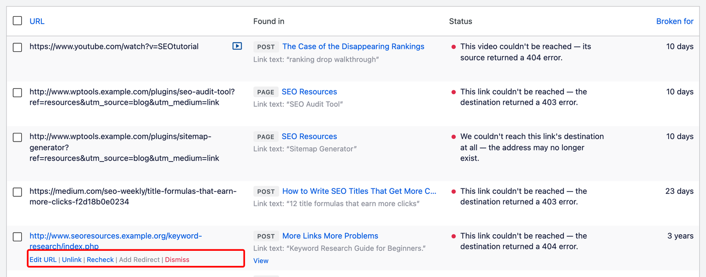Check the box for the YouTube SEOtutorial link
The height and width of the screenshot is (277, 706).
[17, 47]
